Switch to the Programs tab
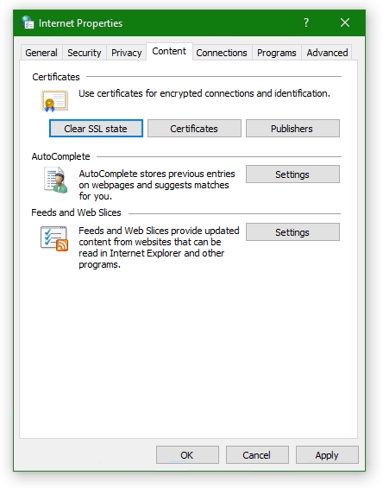 pyautogui.click(x=277, y=53)
